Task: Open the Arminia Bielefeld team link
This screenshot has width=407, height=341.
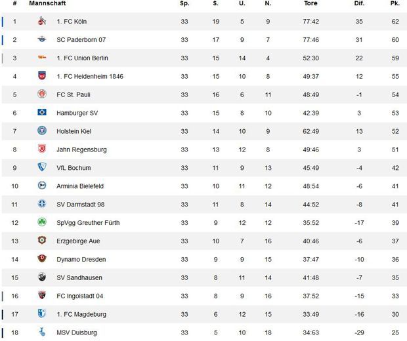Action: click(x=85, y=186)
